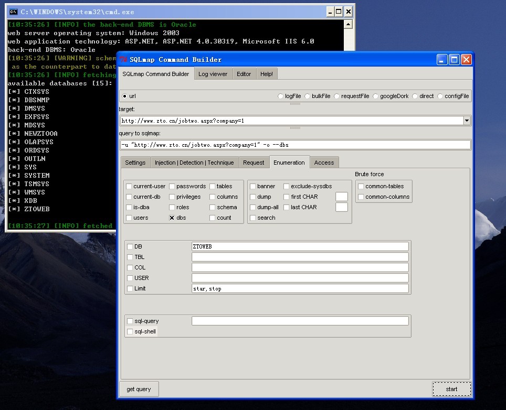Click the get query button
This screenshot has height=410, width=506.
click(x=139, y=389)
